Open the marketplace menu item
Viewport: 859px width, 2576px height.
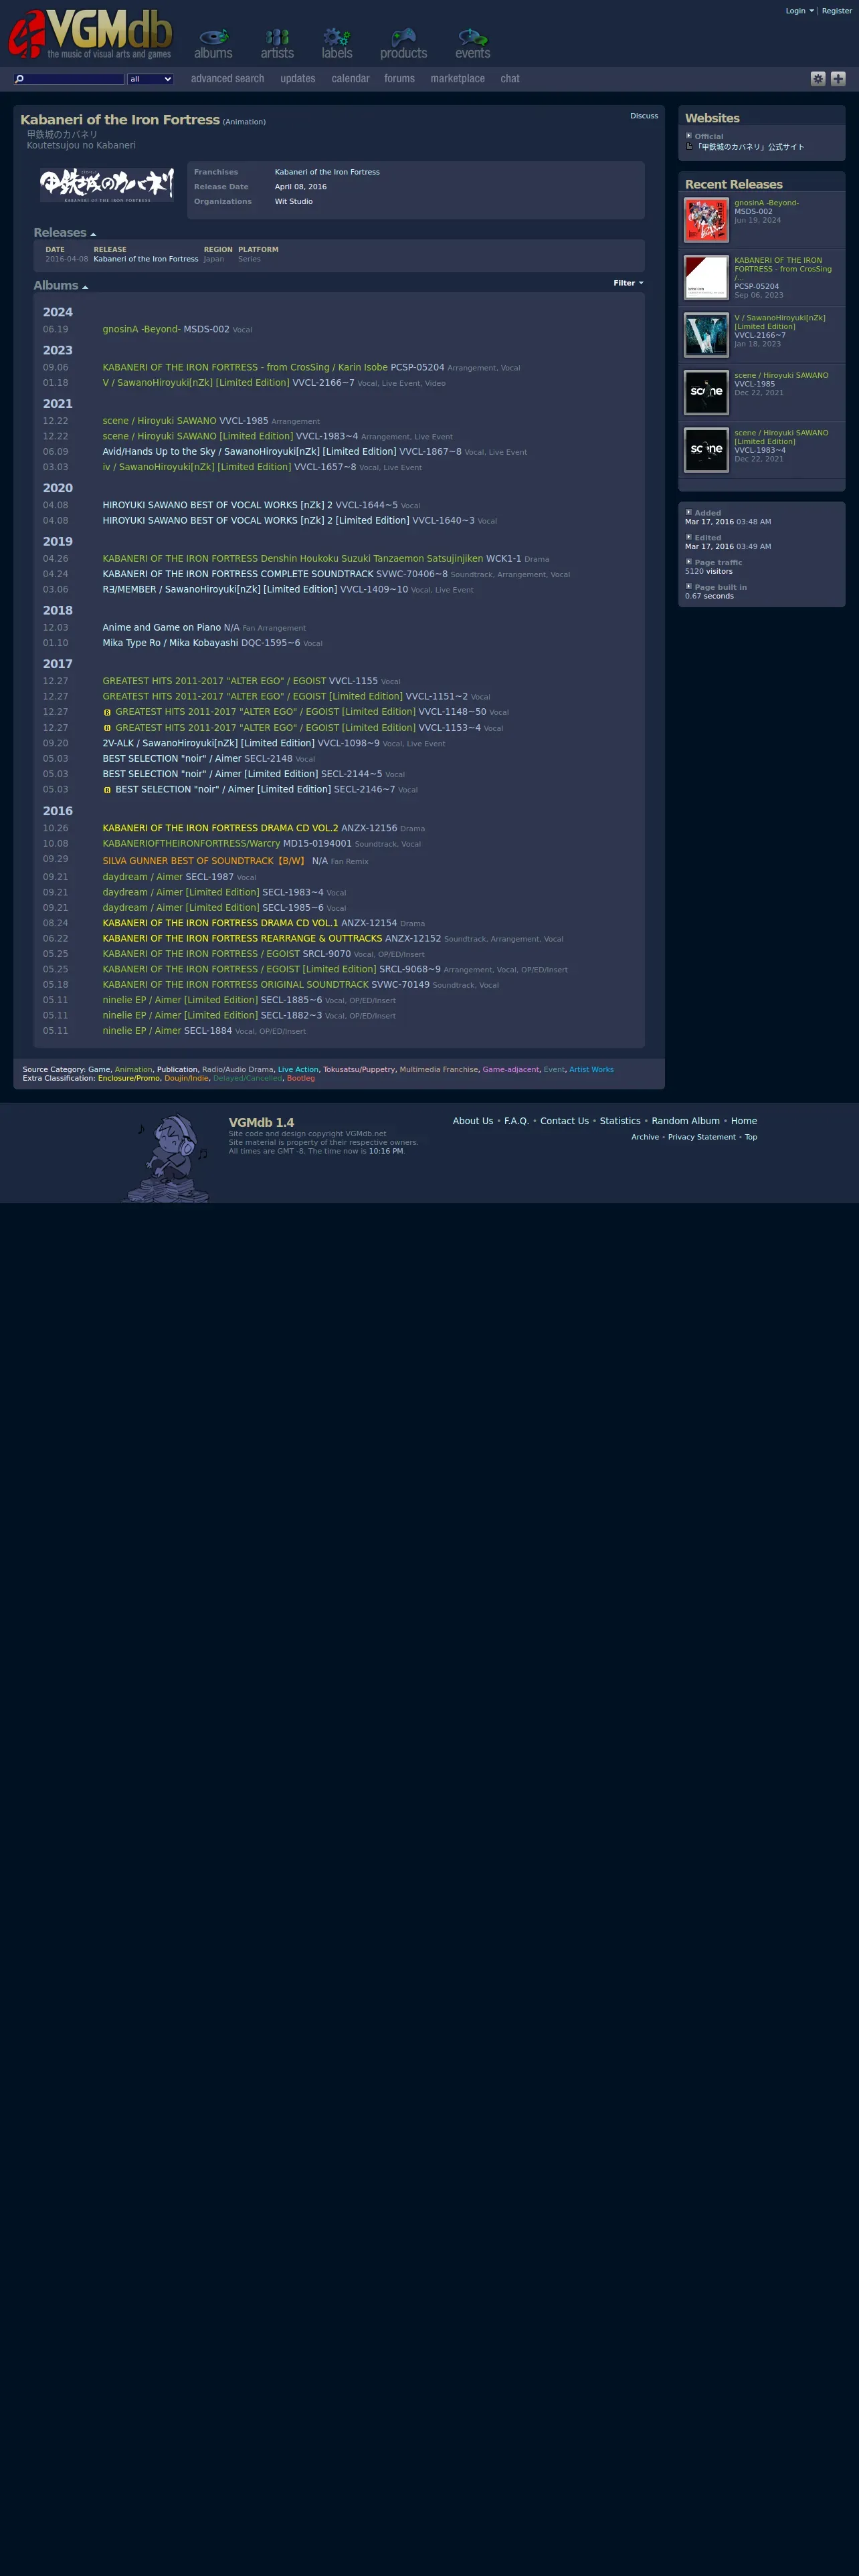coord(457,79)
